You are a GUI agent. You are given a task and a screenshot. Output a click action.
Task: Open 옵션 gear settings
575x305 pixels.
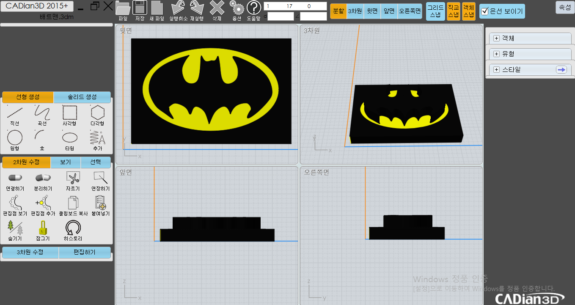click(x=237, y=11)
